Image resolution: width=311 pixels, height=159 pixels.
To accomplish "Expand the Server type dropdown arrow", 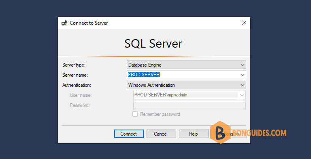I will 243,65.
